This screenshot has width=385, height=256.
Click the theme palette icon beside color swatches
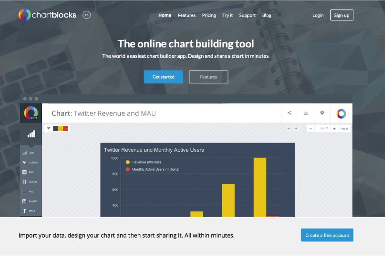click(49, 128)
